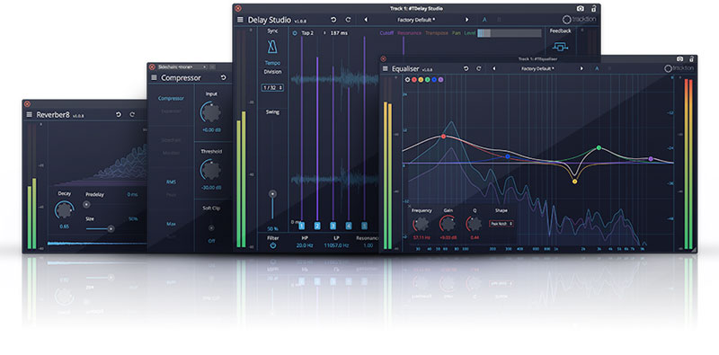Open the Shape Peak Notch dropdown

coord(502,224)
